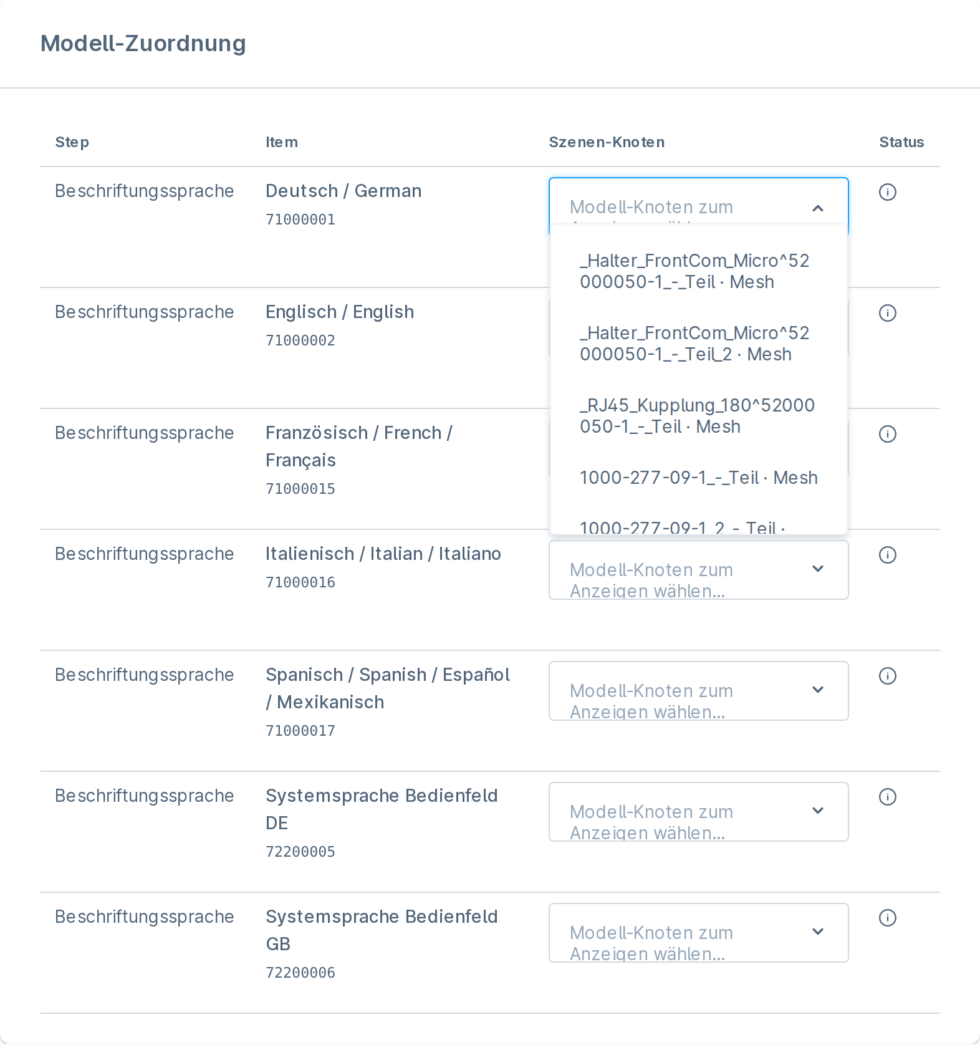The width and height of the screenshot is (980, 1045).
Task: Click Beschriftungssprache step in Italienisch row
Action: (x=145, y=554)
